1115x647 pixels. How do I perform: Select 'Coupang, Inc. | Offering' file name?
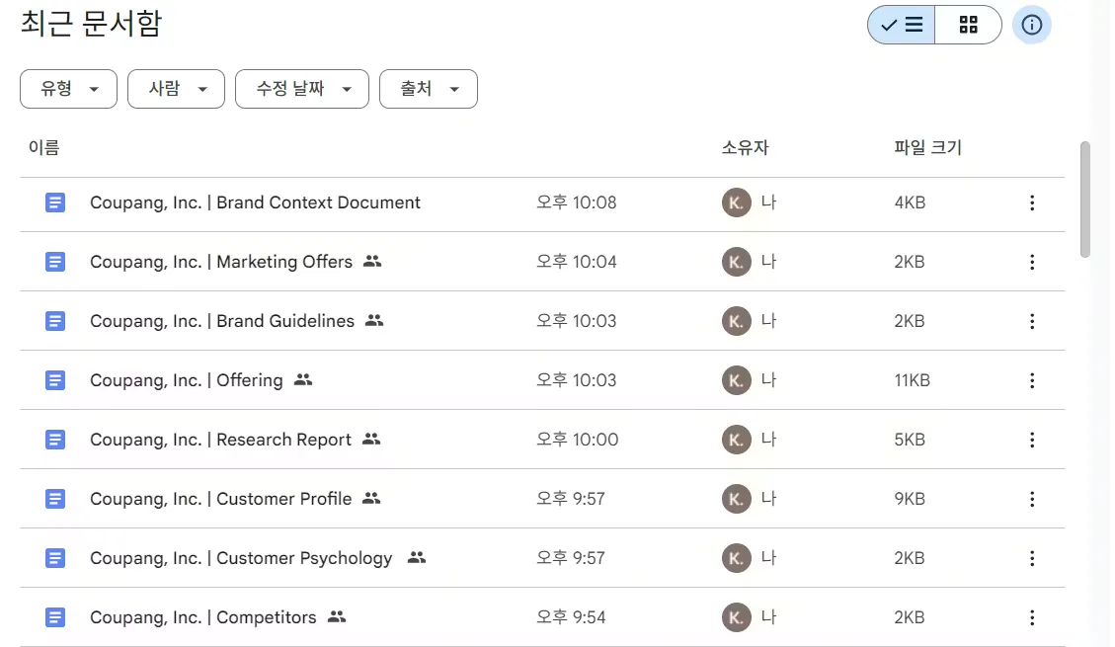tap(187, 380)
